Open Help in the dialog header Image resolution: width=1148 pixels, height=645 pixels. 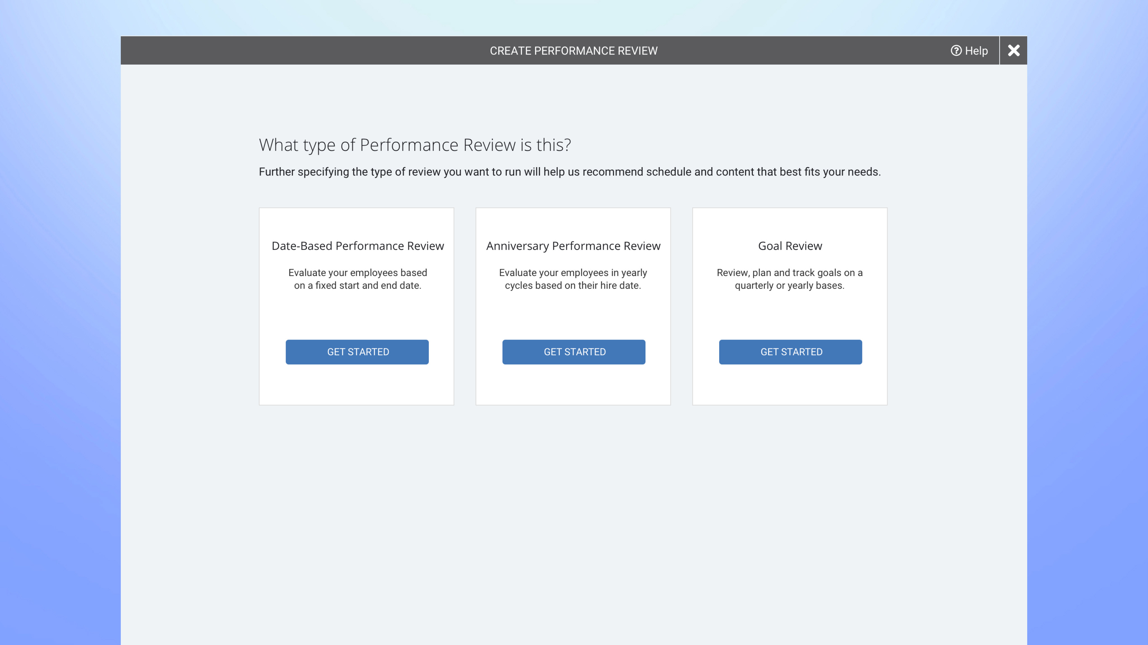tap(969, 51)
